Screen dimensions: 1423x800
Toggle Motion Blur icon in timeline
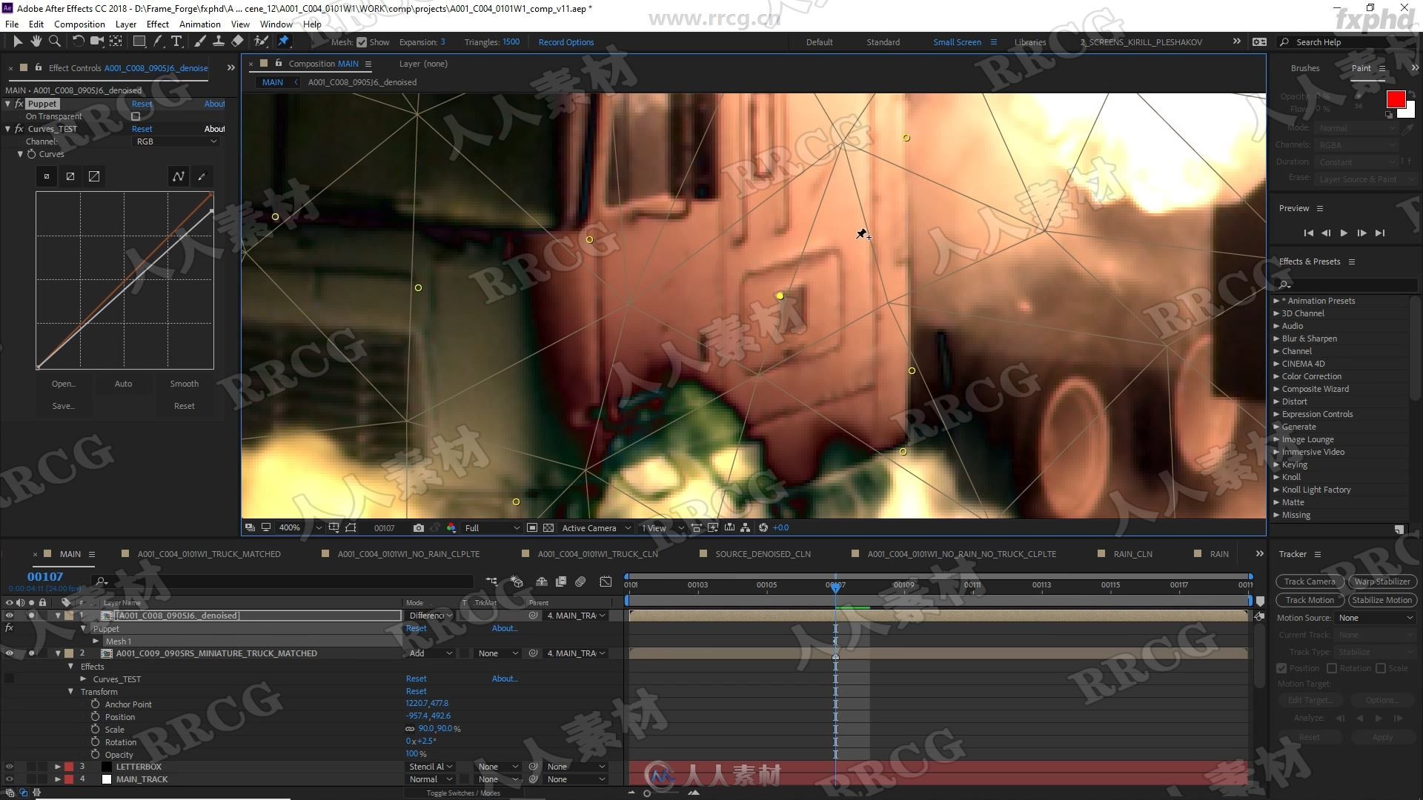click(581, 582)
